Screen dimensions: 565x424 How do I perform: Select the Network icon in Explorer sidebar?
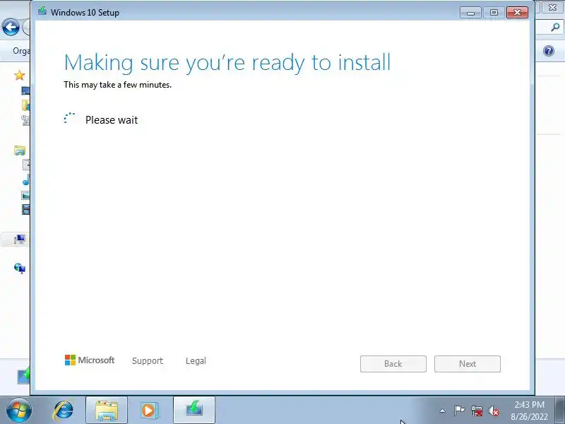(x=20, y=269)
